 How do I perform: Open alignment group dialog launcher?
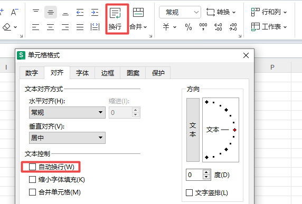[x=150, y=36]
